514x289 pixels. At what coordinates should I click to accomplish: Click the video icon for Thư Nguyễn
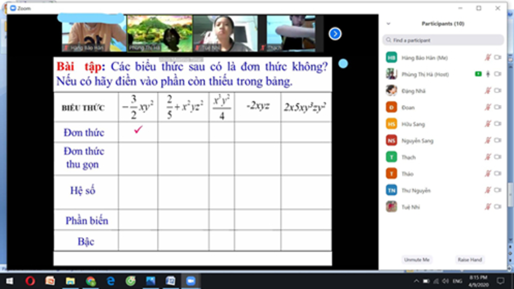click(x=498, y=190)
